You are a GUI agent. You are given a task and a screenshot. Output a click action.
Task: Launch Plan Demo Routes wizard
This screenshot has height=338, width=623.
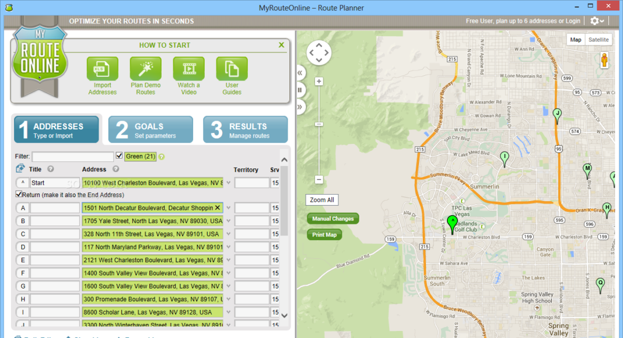[145, 69]
